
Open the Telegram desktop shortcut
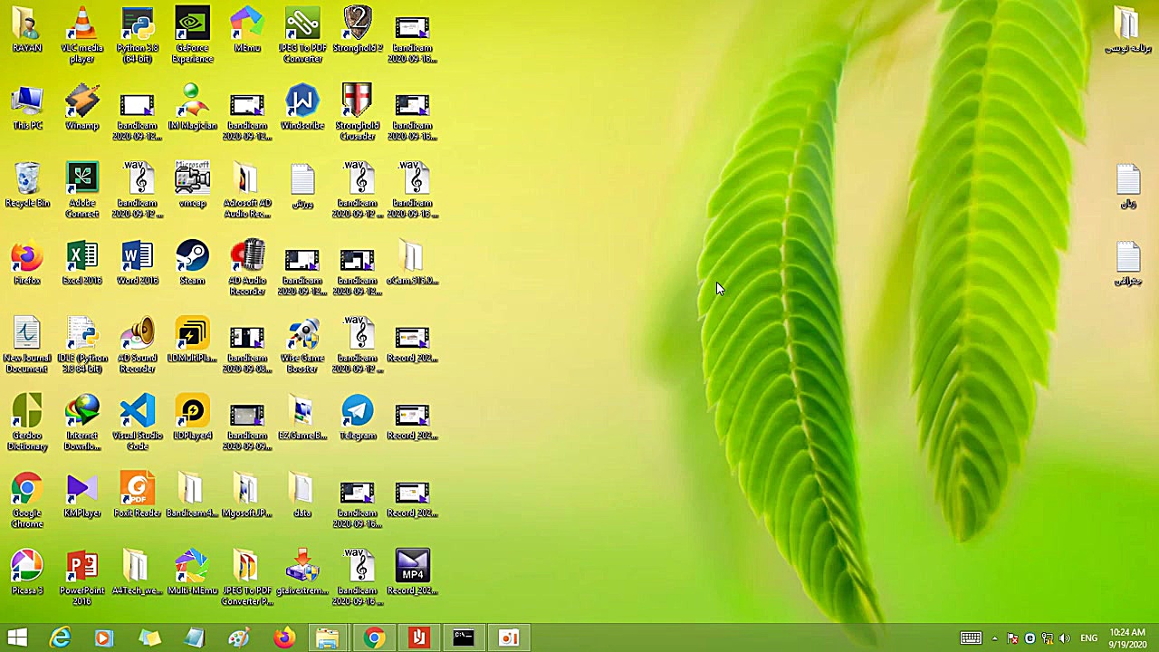tap(358, 418)
